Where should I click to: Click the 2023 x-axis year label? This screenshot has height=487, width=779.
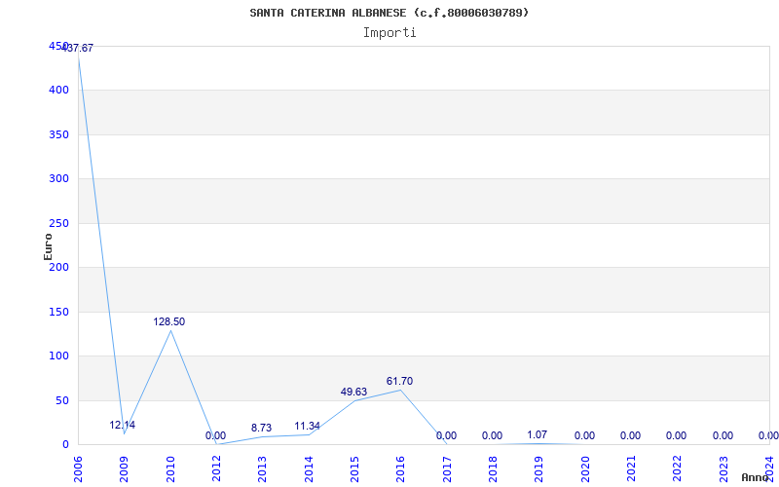pos(723,469)
